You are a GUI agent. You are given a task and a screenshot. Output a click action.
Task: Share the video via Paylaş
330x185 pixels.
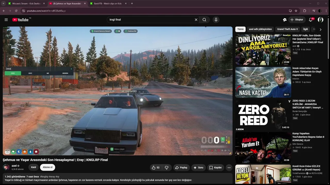181,168
